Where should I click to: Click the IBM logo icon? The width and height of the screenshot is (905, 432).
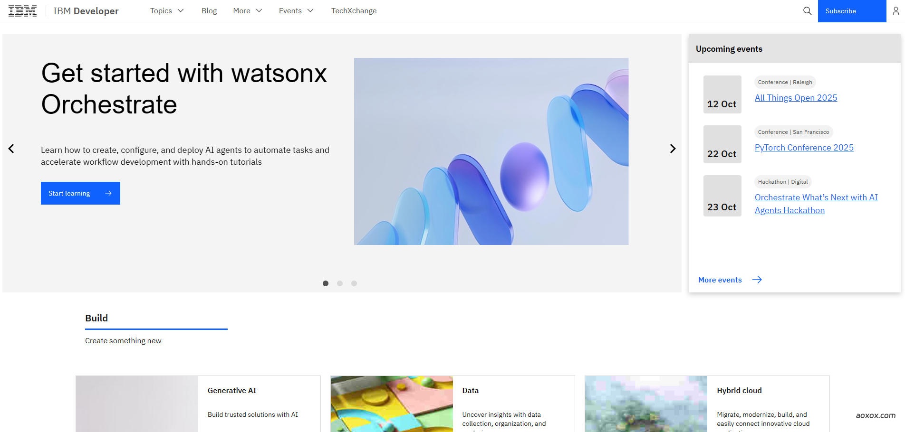(22, 11)
